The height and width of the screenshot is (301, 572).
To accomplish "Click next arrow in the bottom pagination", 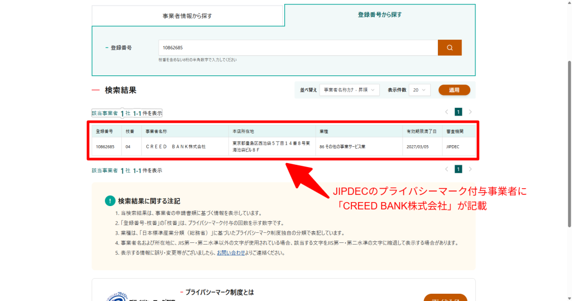I will pos(470,169).
